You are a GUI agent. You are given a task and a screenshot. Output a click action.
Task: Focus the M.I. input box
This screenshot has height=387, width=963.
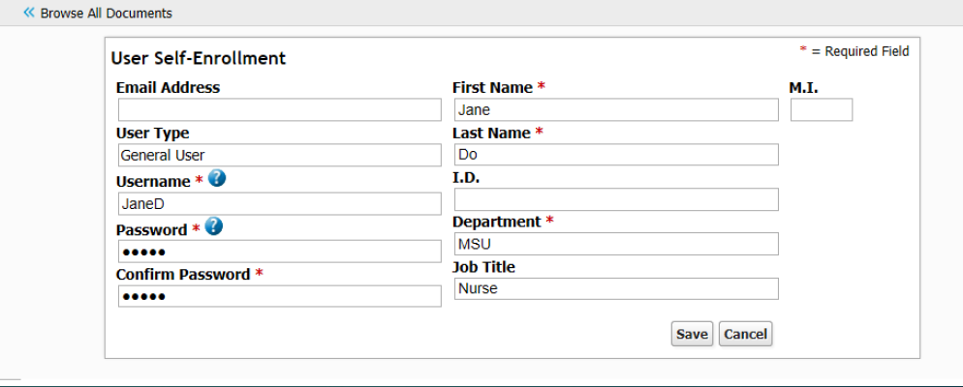(x=822, y=109)
